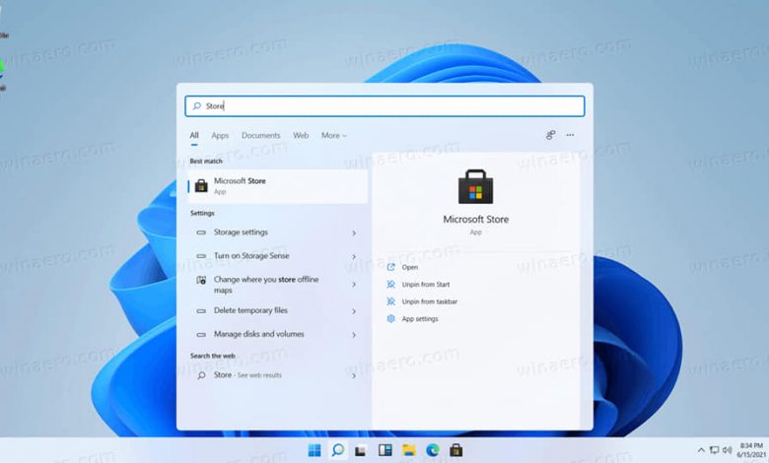
Task: Expand the Store web results chevron
Action: 354,376
